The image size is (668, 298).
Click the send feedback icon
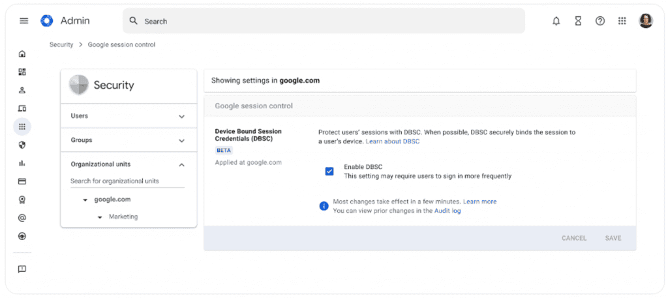pyautogui.click(x=22, y=269)
